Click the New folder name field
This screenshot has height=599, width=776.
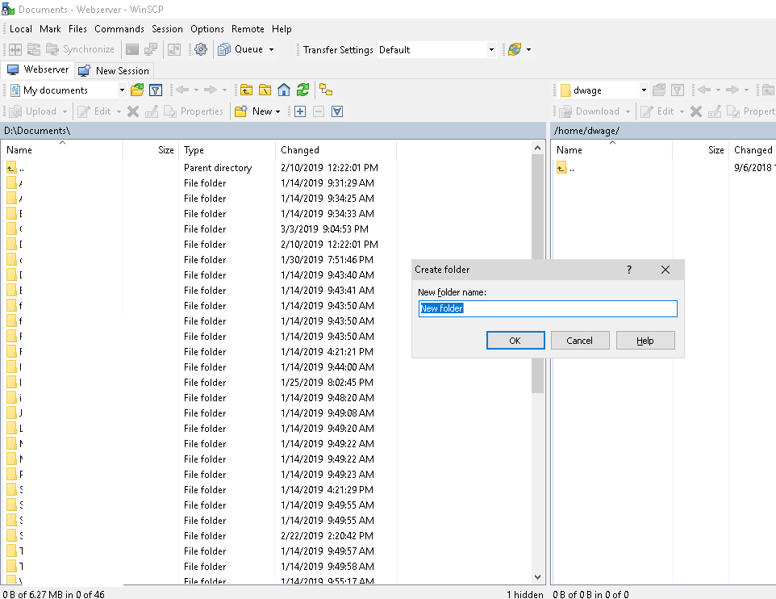click(x=547, y=308)
